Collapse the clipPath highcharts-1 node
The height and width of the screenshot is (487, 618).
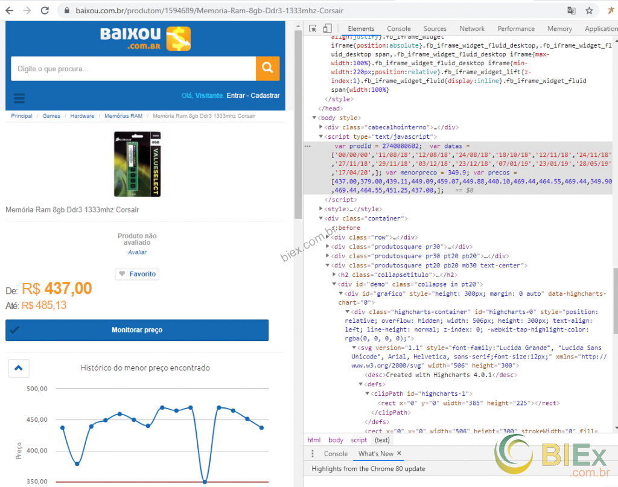click(x=368, y=393)
